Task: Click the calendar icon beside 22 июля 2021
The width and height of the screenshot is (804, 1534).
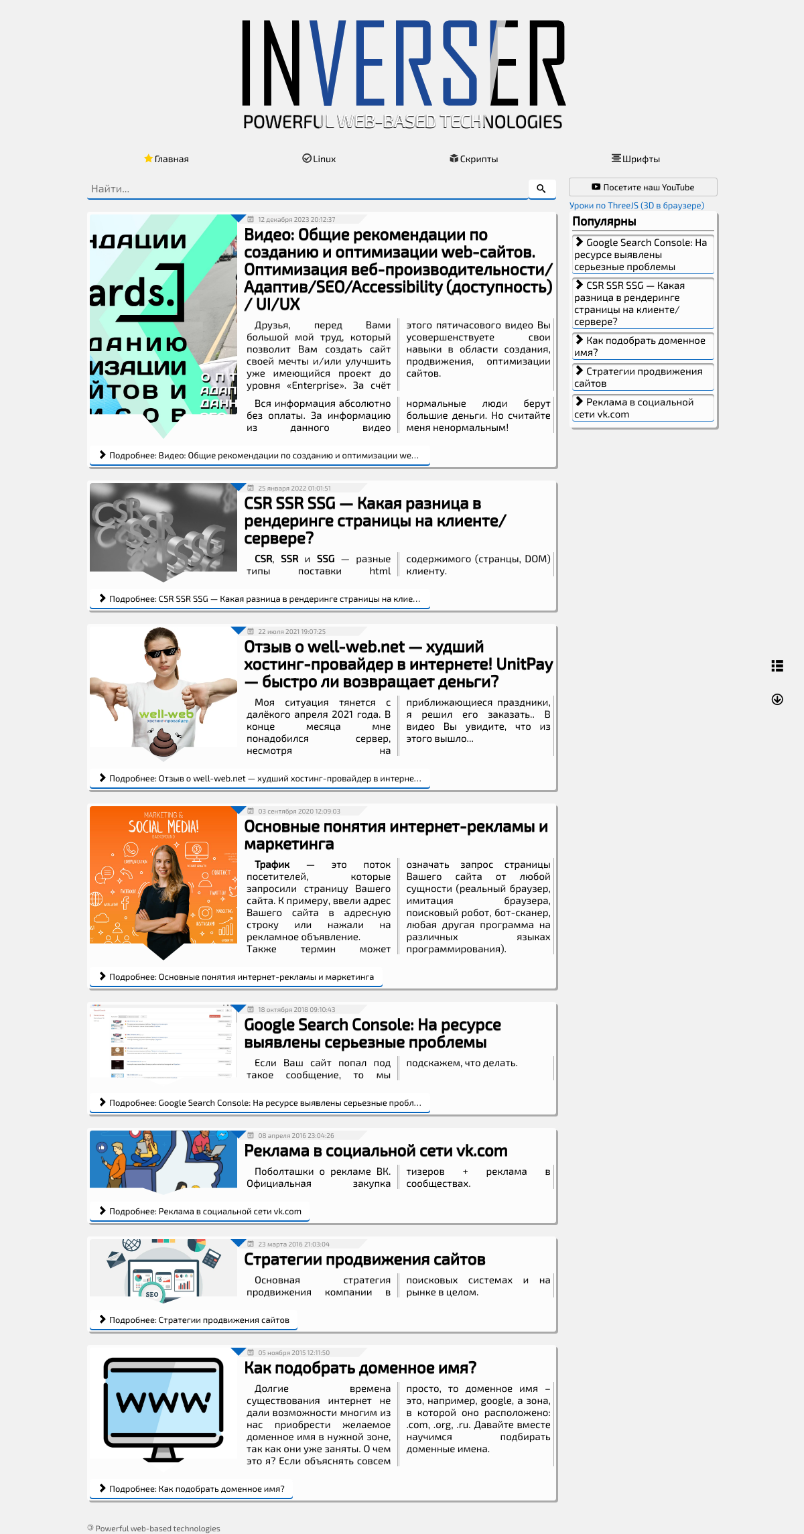Action: tap(251, 632)
